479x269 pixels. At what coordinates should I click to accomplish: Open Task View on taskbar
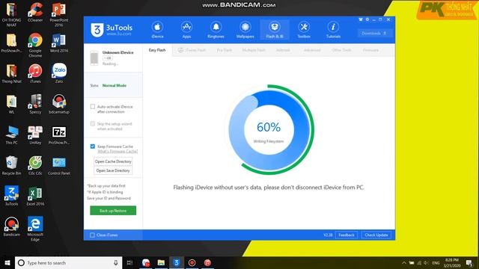[129, 262]
